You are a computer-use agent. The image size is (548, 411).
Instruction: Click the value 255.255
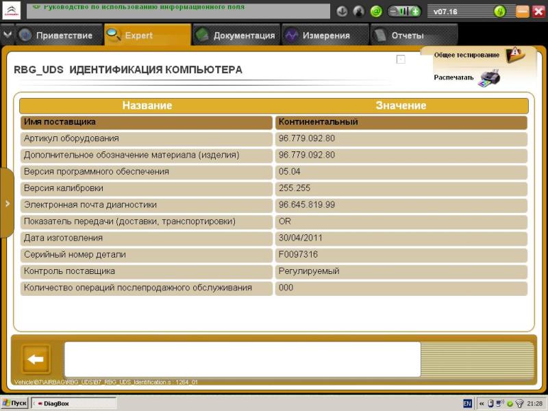(295, 188)
